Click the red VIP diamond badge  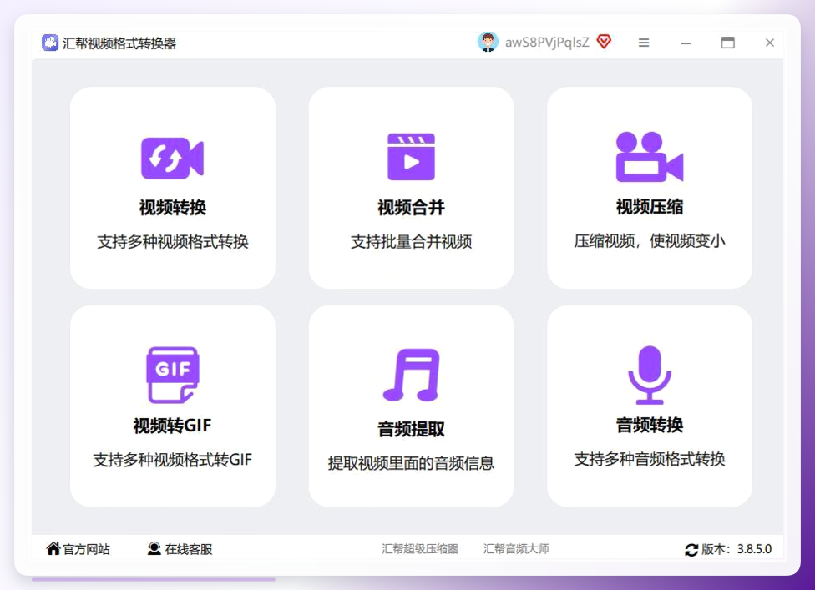(604, 42)
